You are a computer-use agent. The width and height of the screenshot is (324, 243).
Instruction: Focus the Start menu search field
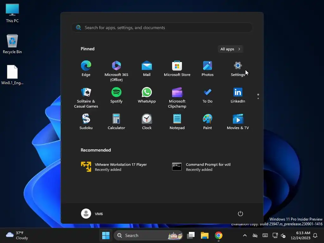pos(162,28)
